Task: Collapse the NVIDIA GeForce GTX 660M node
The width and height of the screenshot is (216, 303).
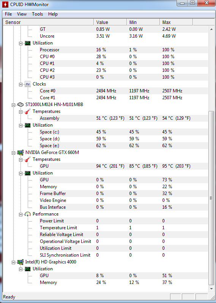Action: [x=13, y=153]
